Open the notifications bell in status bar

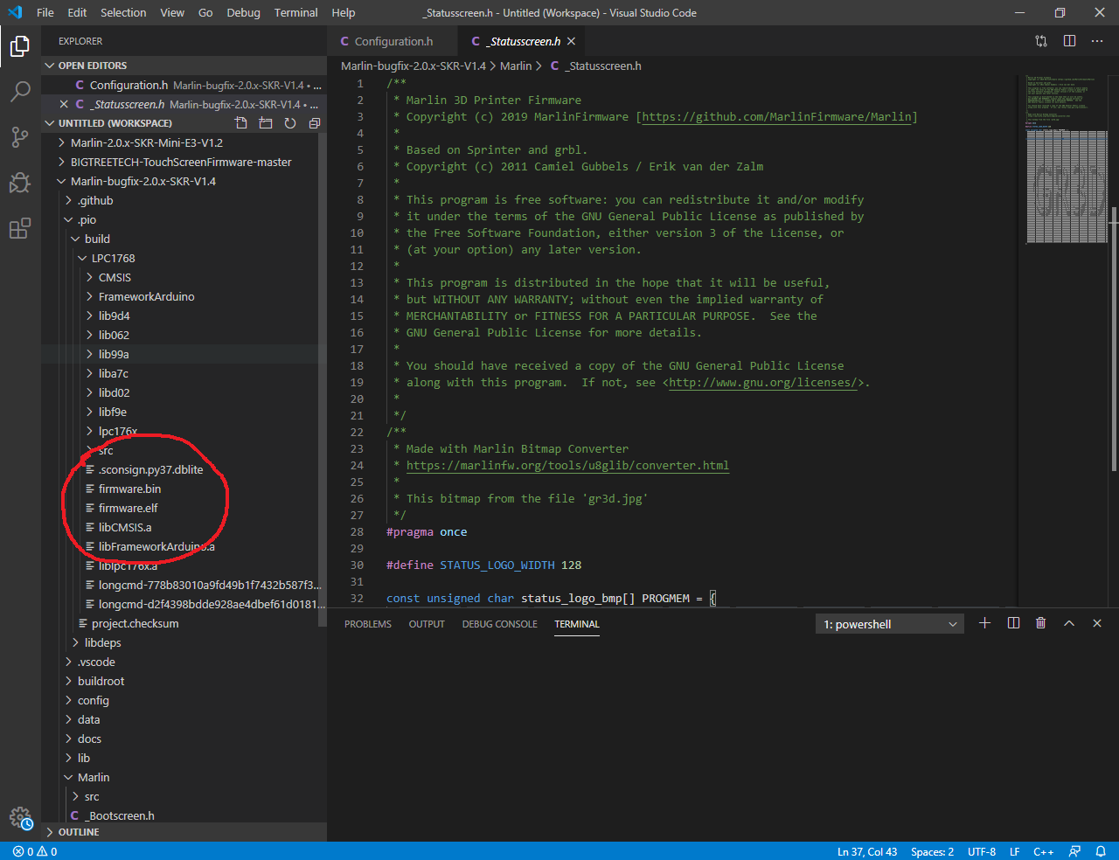(1101, 851)
